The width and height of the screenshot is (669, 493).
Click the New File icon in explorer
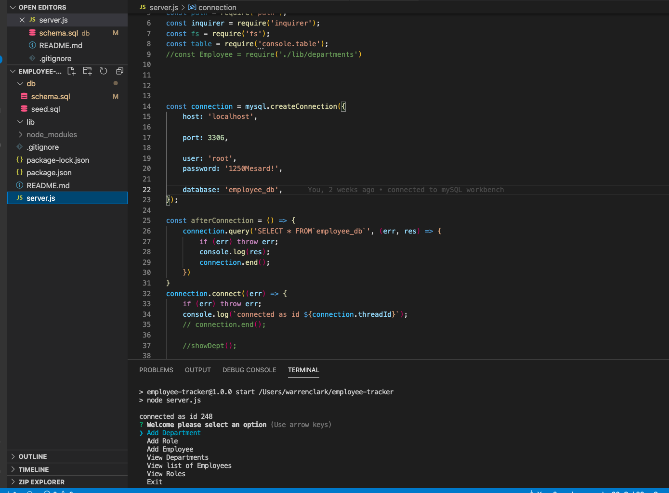(x=71, y=71)
